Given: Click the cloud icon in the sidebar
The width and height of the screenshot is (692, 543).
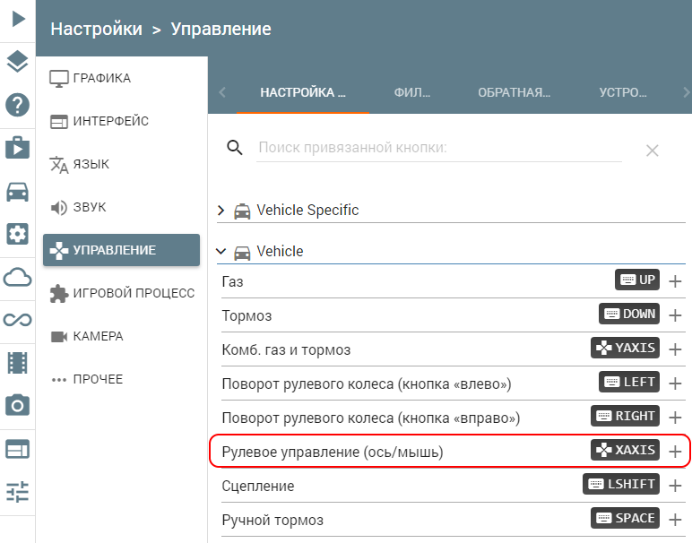Looking at the screenshot, I should coord(17,277).
